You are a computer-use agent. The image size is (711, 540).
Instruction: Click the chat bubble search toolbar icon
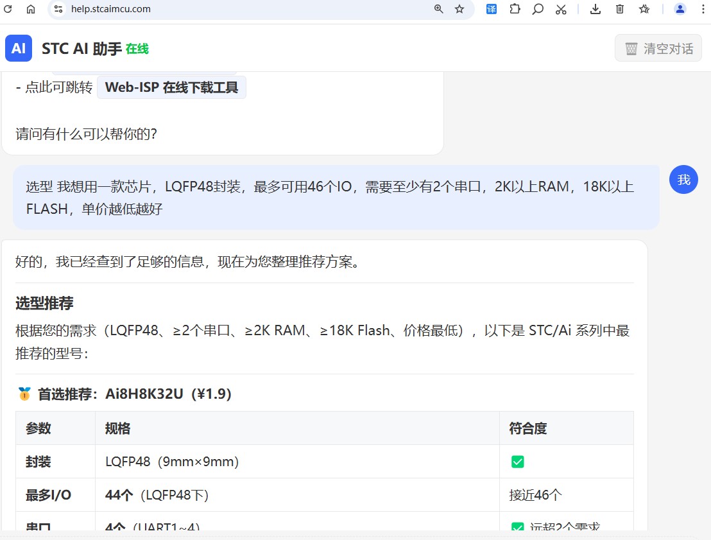(x=538, y=9)
